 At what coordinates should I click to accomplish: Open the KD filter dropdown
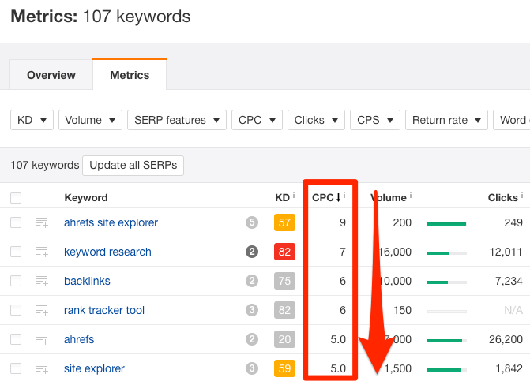tap(32, 120)
